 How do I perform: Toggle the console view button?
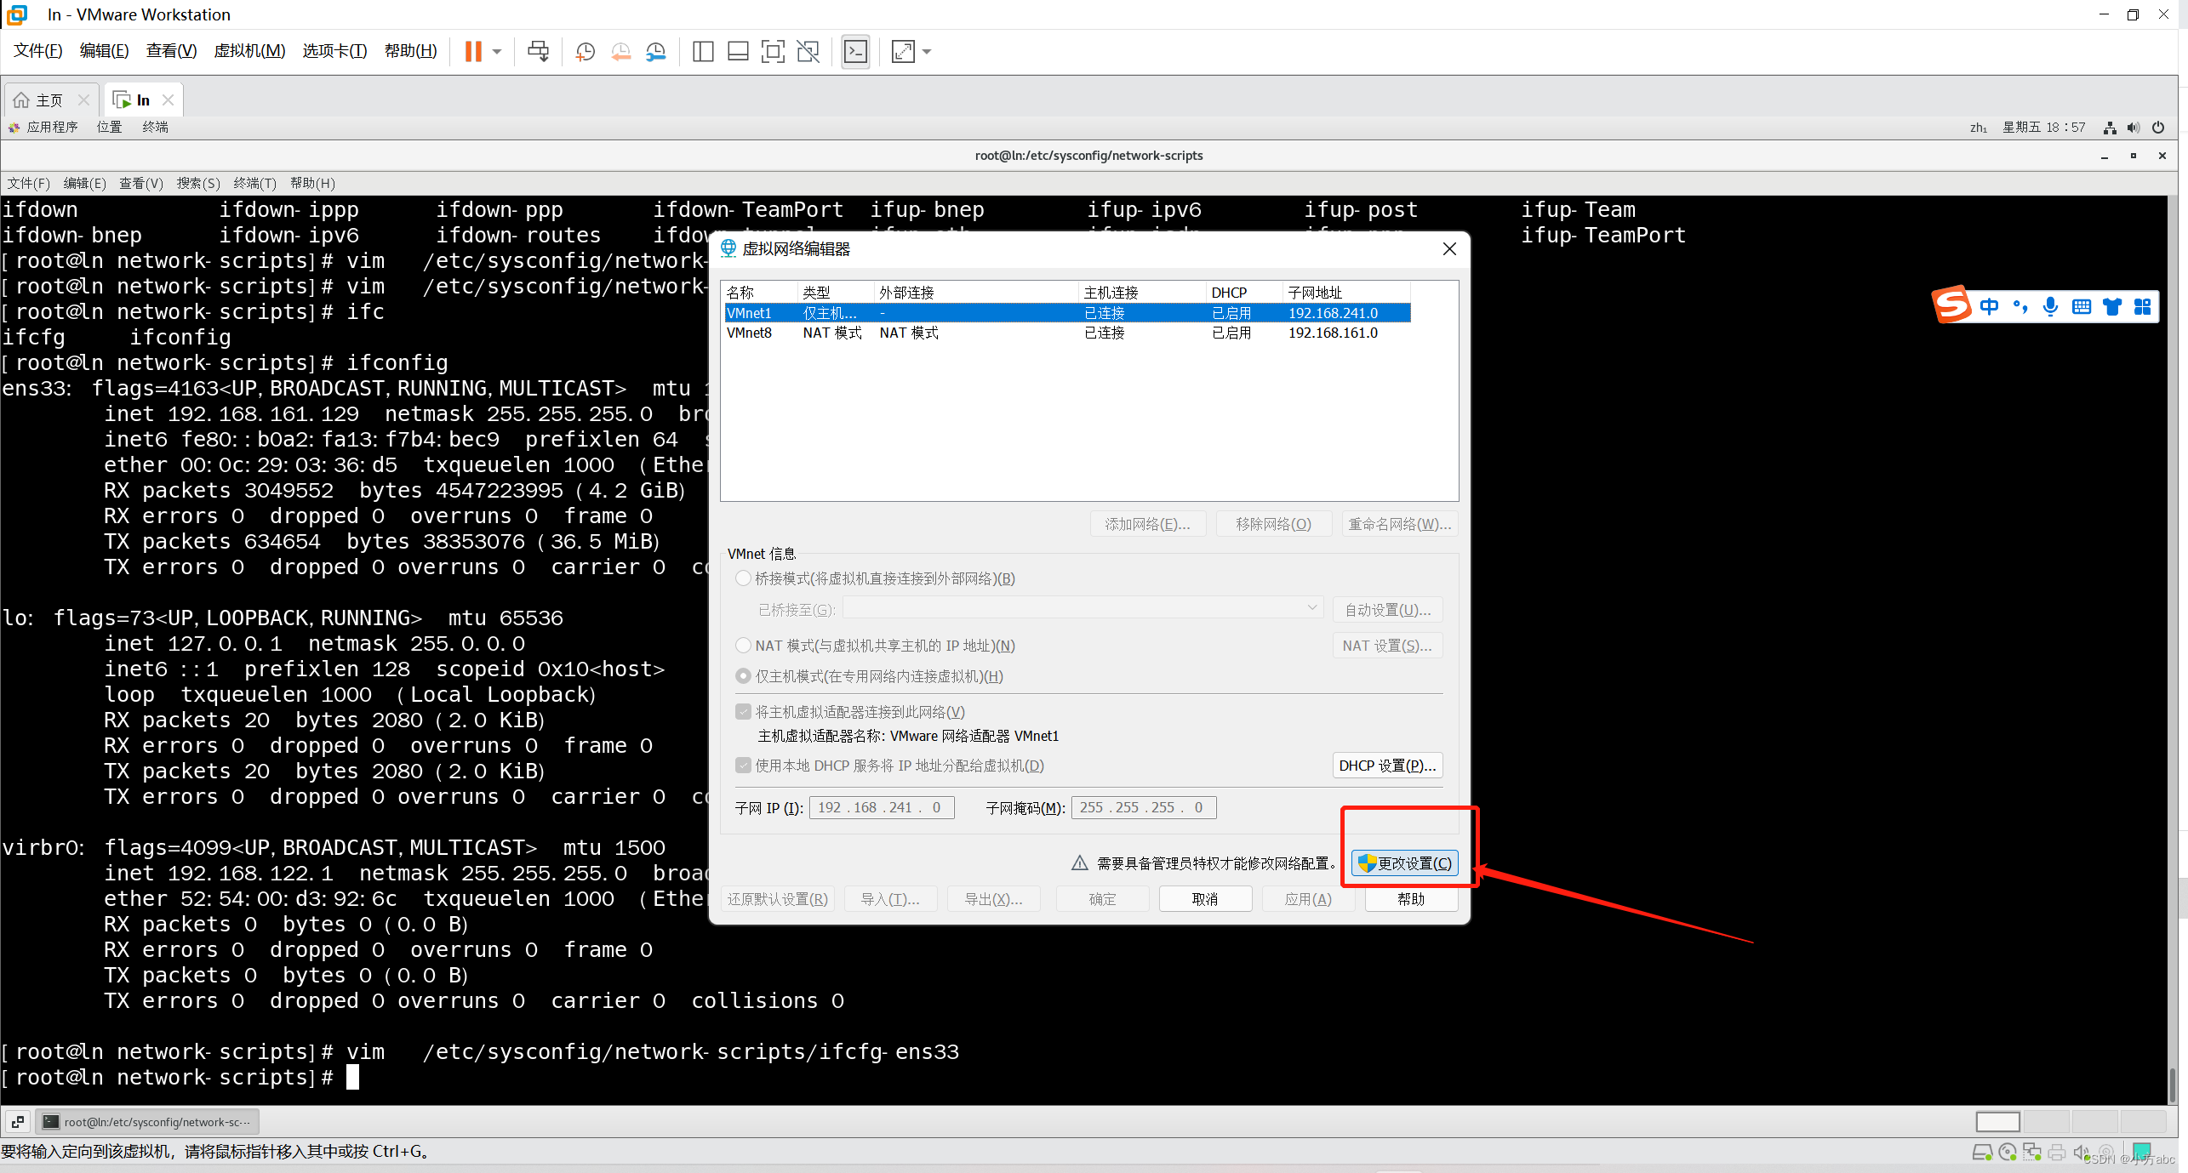855,52
